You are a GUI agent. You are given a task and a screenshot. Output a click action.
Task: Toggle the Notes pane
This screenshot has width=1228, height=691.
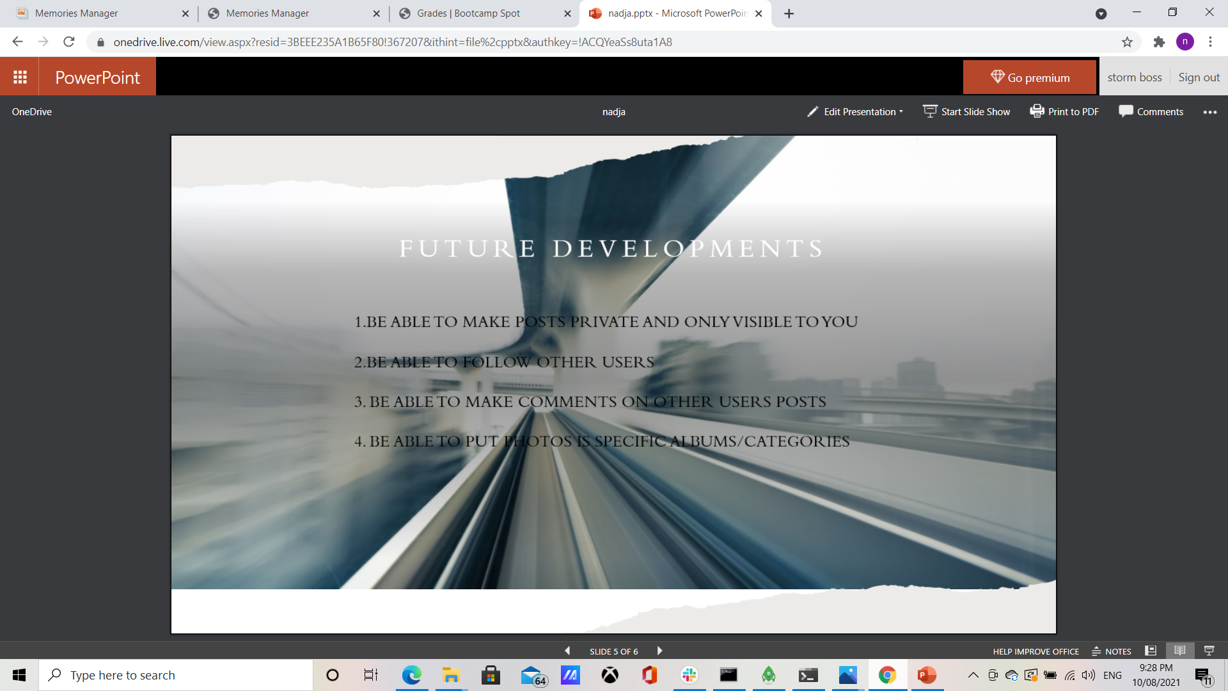tap(1112, 651)
